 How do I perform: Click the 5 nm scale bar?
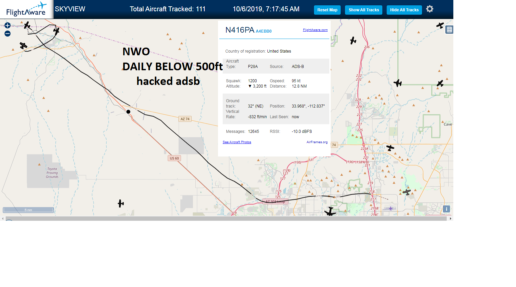tap(28, 210)
